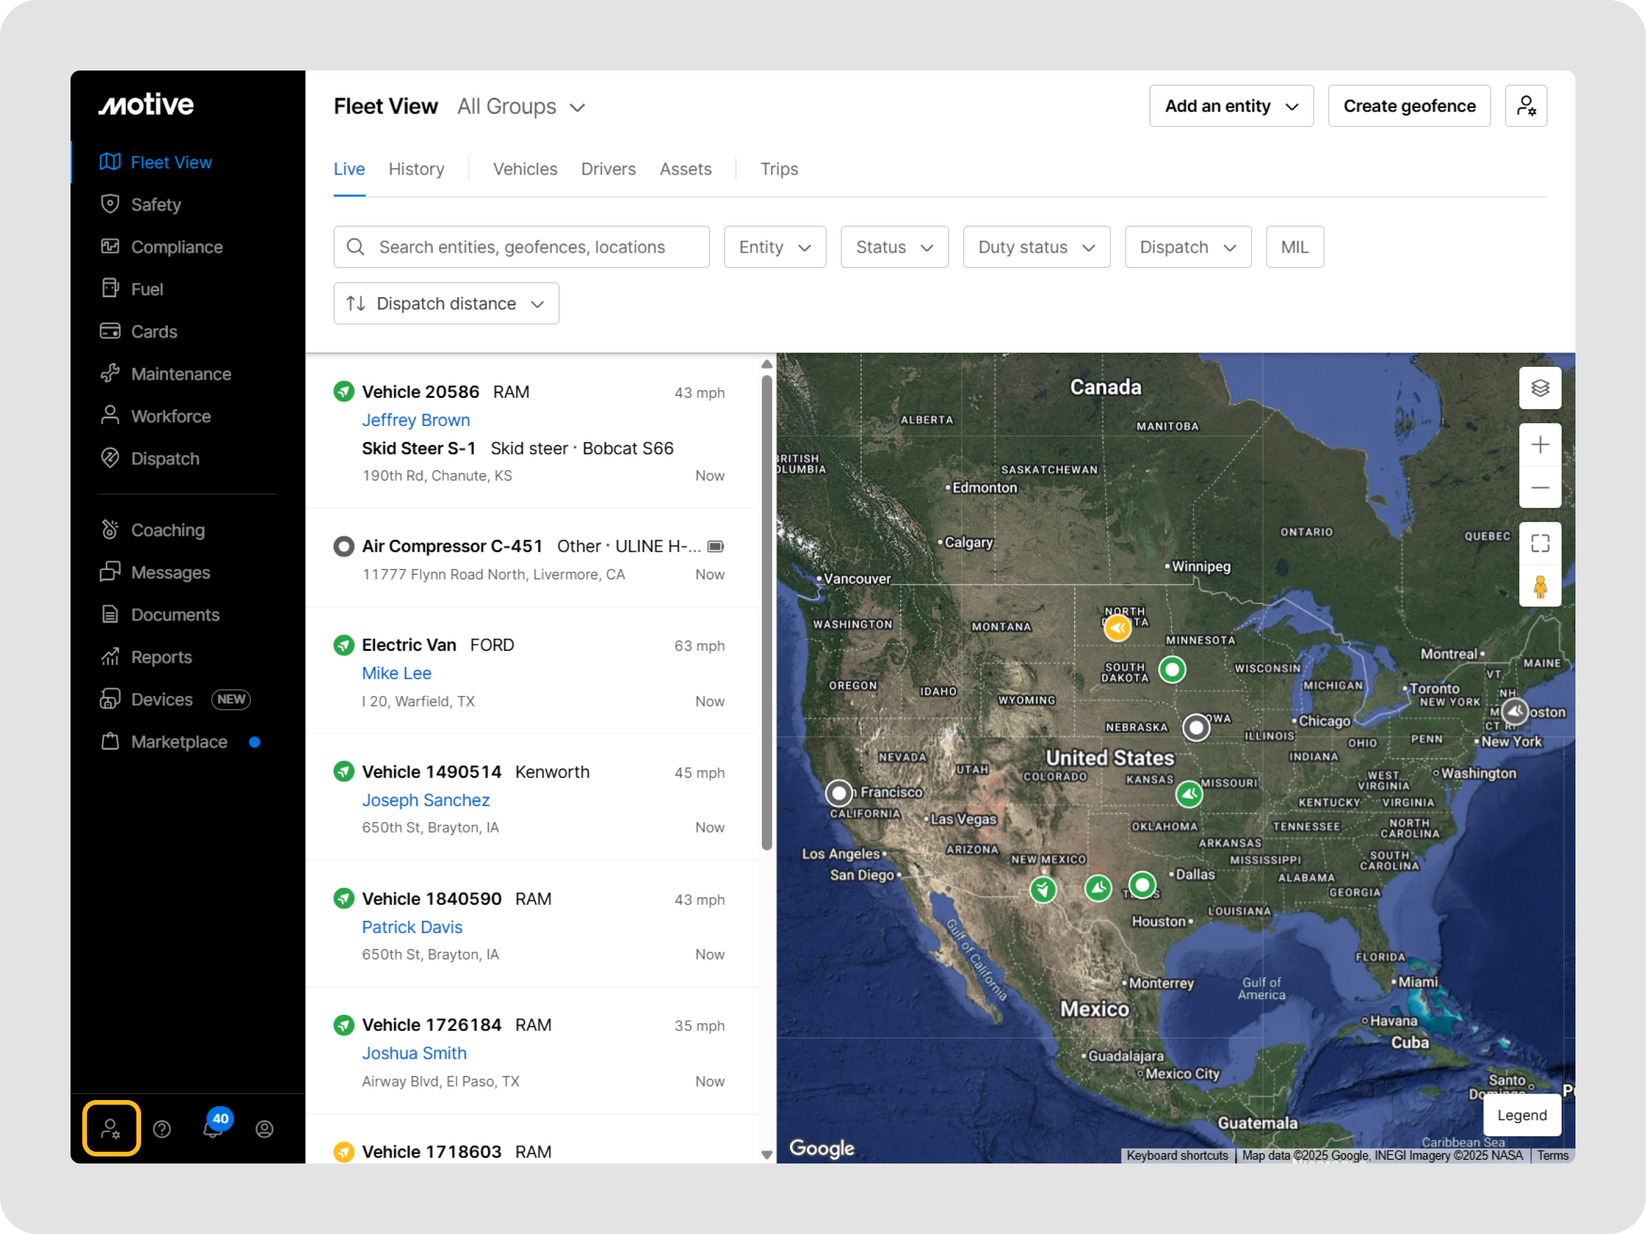The image size is (1646, 1234).
Task: Open Safety in the sidebar
Action: click(x=156, y=204)
